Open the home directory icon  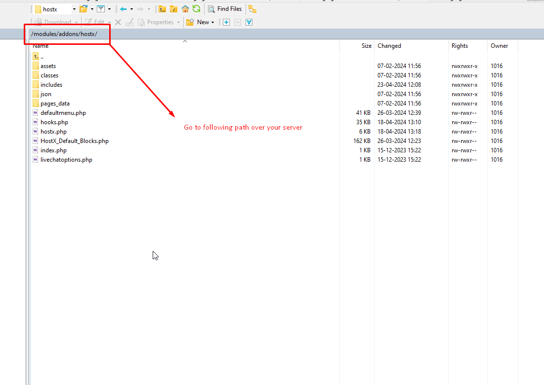[x=185, y=9]
